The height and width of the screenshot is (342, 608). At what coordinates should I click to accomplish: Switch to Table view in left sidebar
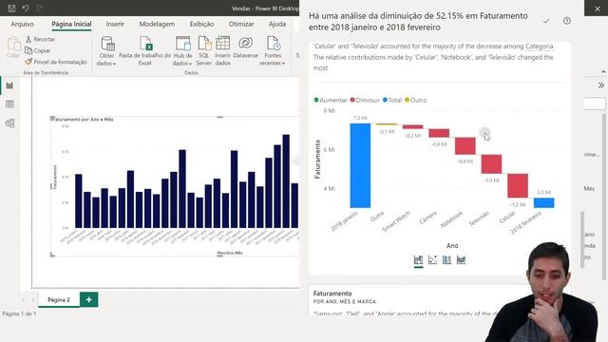click(9, 104)
